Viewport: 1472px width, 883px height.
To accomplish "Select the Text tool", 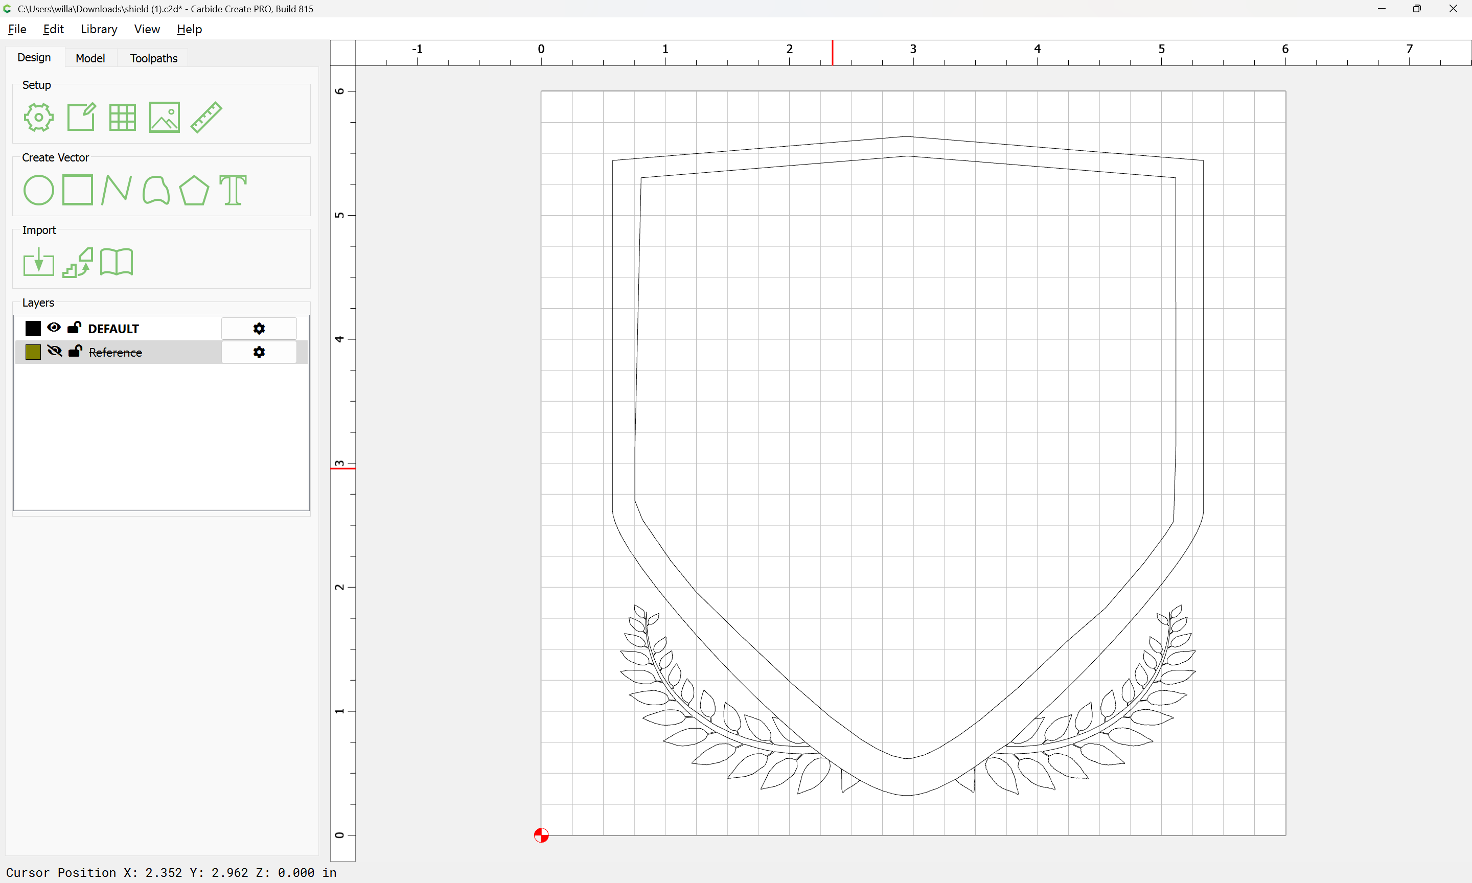I will 233,191.
